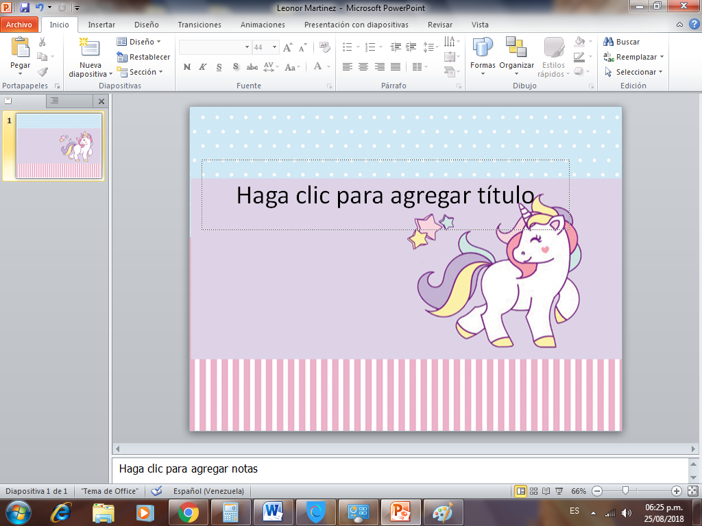The height and width of the screenshot is (526, 702).
Task: Toggle text shadow formatting
Action: 236,67
